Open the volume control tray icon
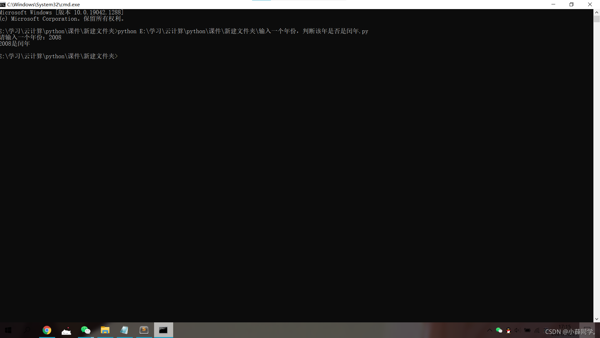The image size is (600, 338). (517, 330)
